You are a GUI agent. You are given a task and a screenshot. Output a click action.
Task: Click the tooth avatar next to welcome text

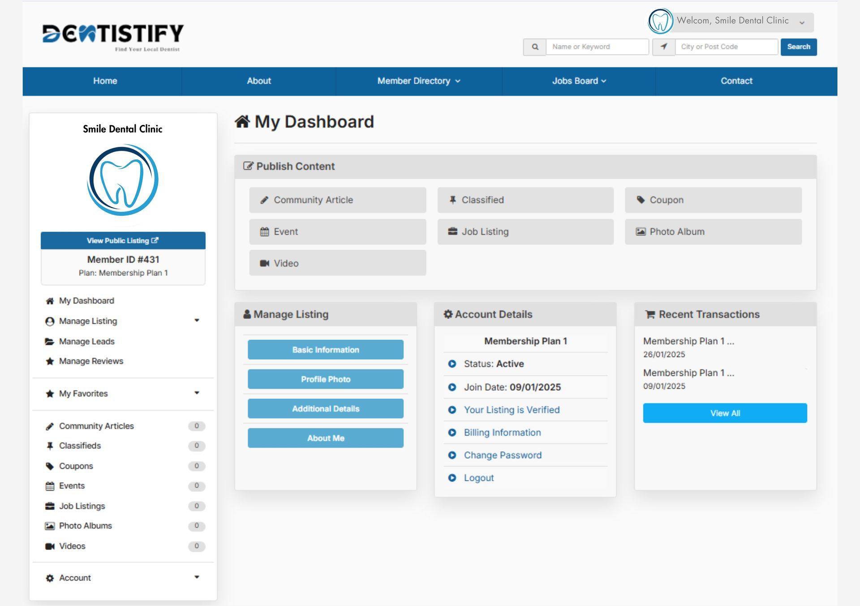point(660,21)
